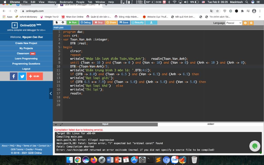
Task: Download the code with download icon
Action: (x=151, y=22)
